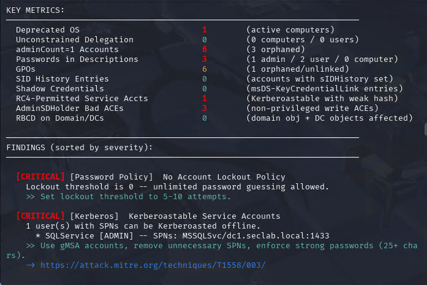This screenshot has width=427, height=285.
Task: Click the FINDINGS sorted by severity heading
Action: coord(79,148)
